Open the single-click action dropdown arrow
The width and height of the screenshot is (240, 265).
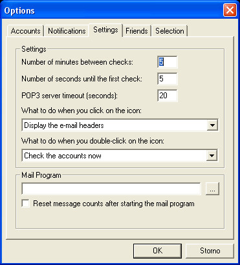(212, 125)
